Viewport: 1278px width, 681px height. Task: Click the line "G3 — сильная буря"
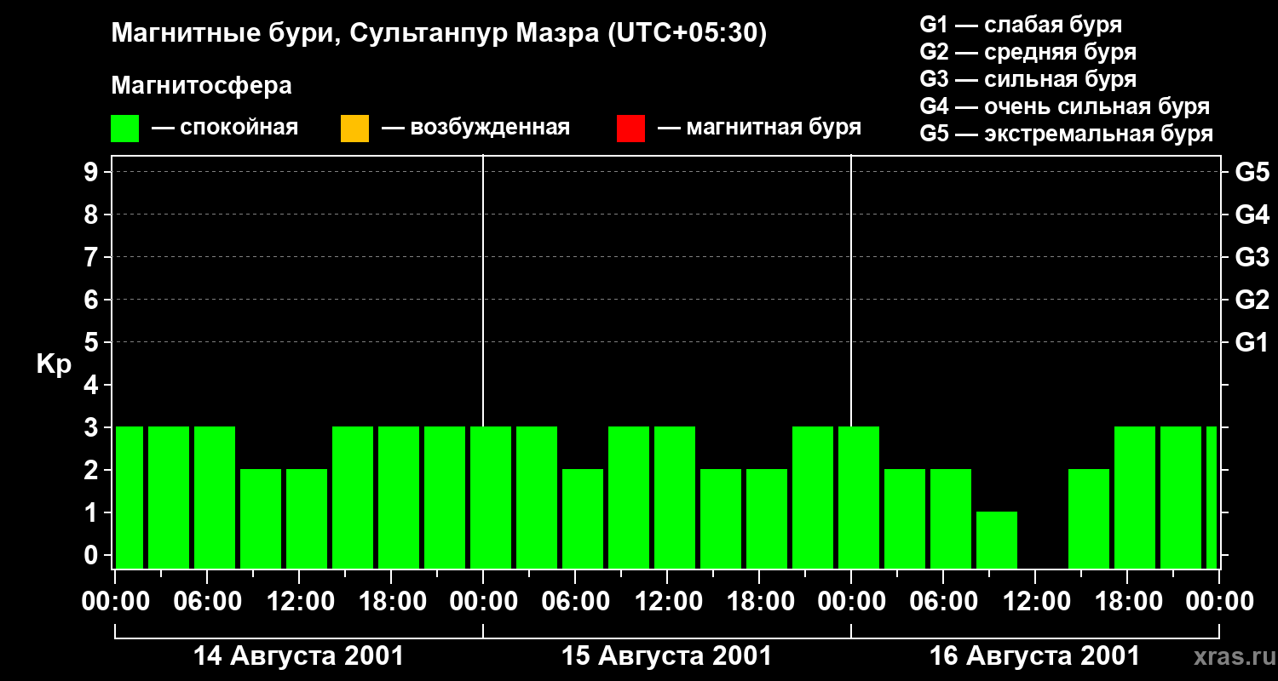coord(1028,79)
